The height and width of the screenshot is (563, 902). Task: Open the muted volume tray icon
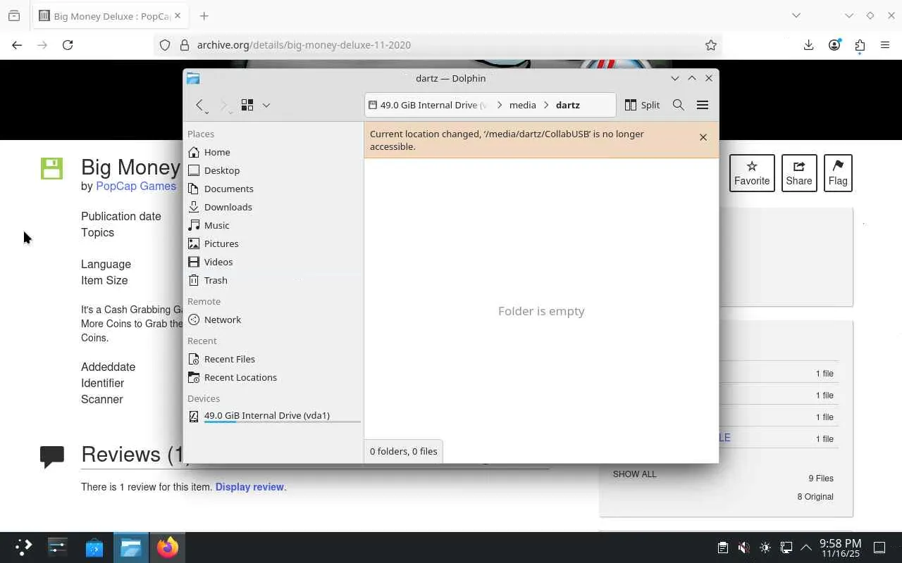click(743, 548)
